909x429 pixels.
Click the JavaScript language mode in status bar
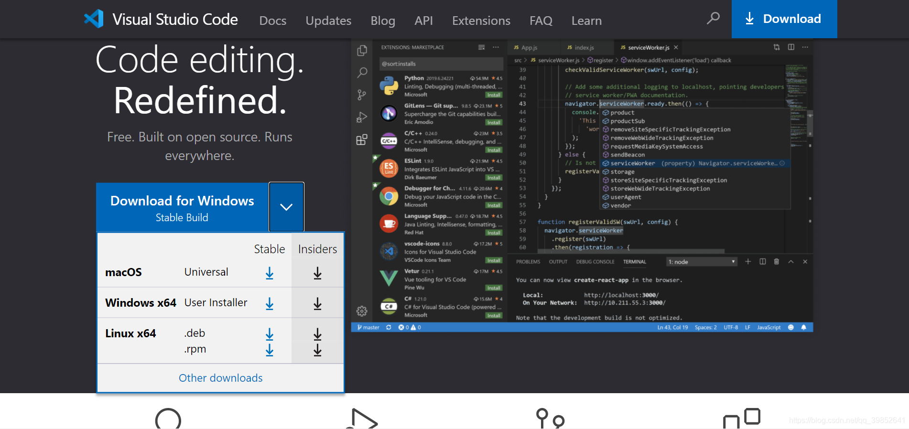[768, 327]
